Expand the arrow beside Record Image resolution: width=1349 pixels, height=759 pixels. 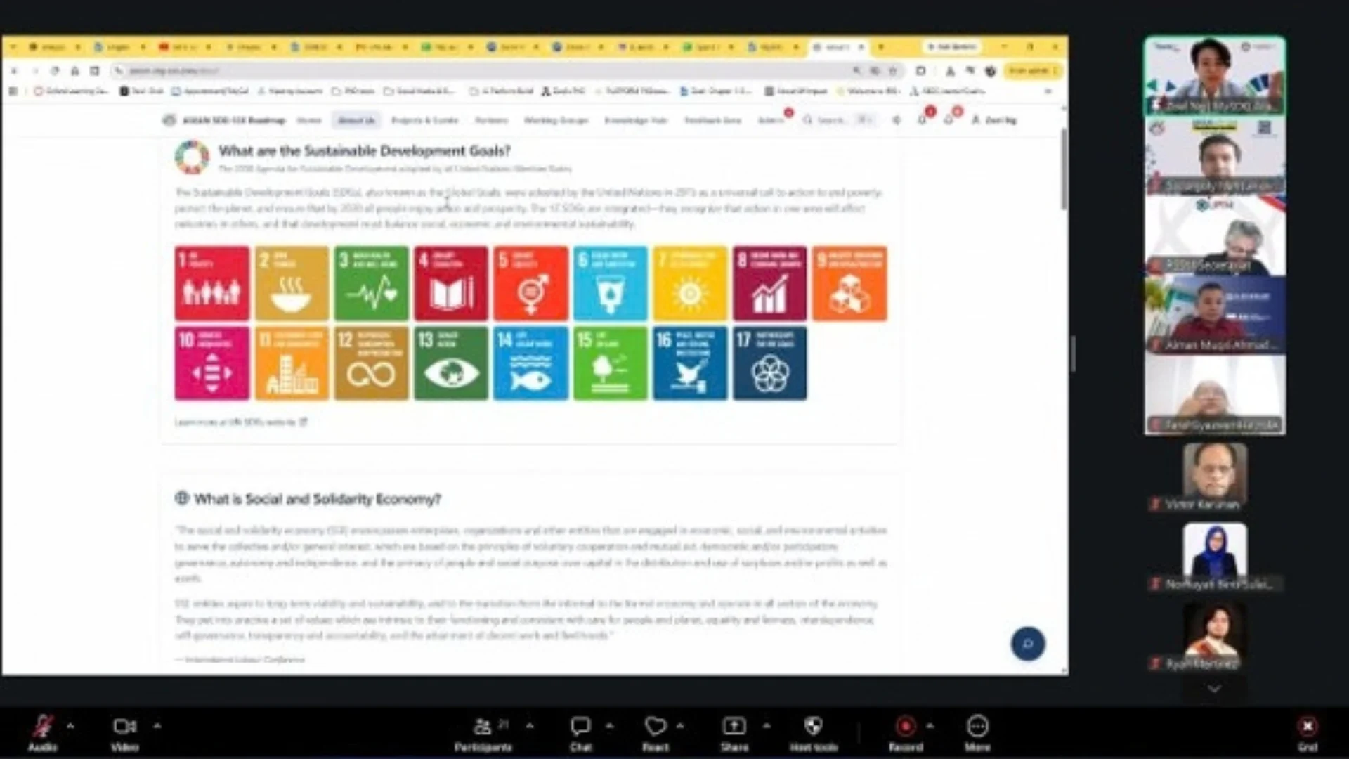click(x=931, y=726)
